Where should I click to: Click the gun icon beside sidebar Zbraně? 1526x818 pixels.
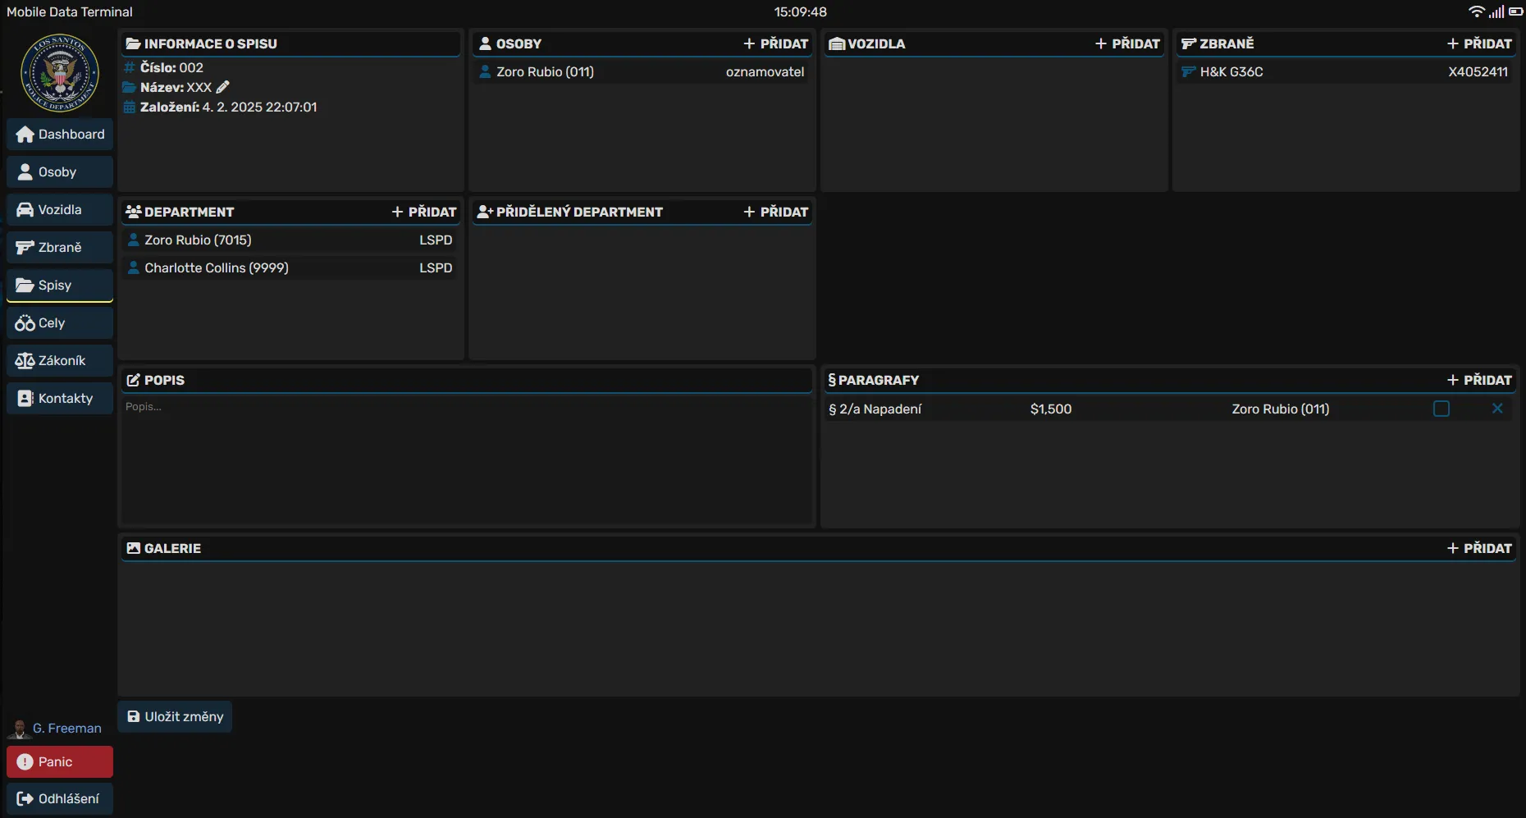click(x=25, y=248)
